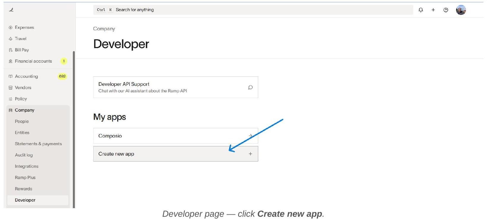Click the Company breadcrumb link
This screenshot has width=487, height=220.
tap(104, 29)
